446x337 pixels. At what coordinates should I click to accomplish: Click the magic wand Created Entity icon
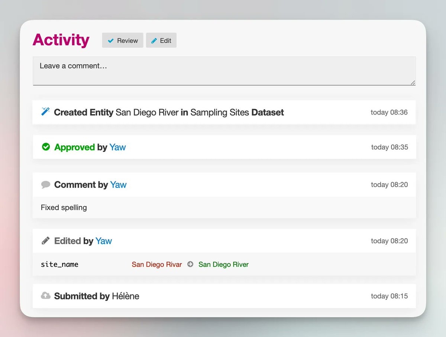pos(45,111)
